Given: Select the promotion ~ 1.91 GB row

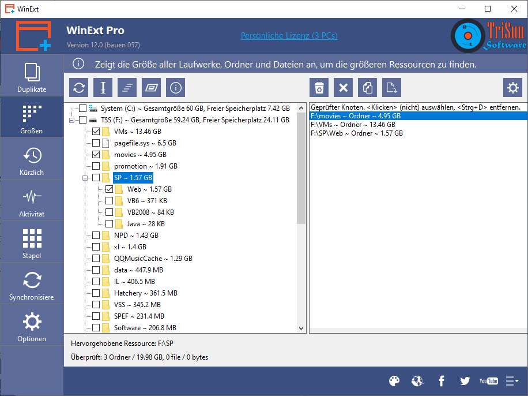Looking at the screenshot, I should 146,166.
